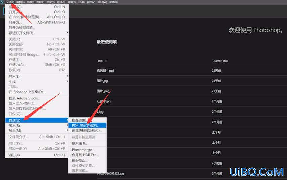The height and width of the screenshot is (180, 287).
Task: Select 创建快捷批处理(C)...
Action: (87, 130)
